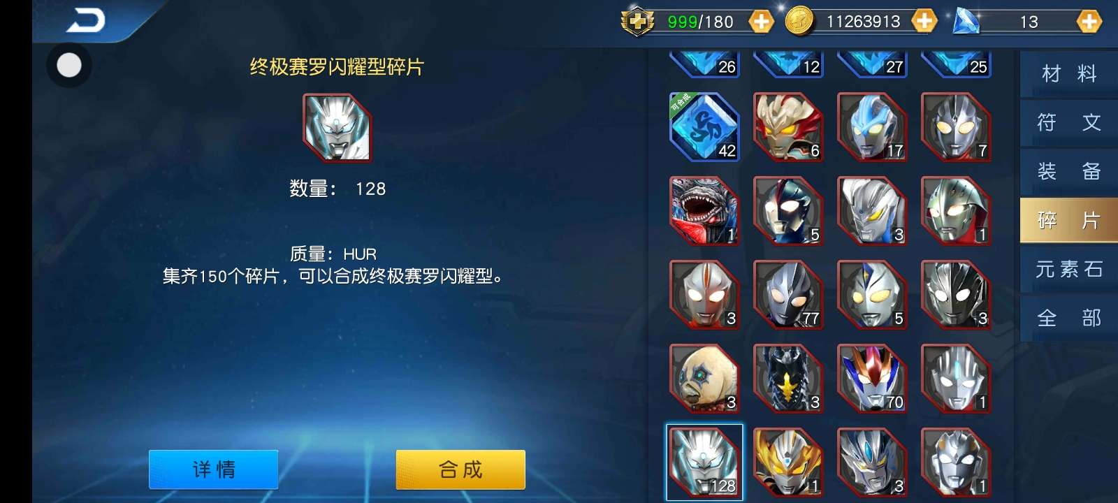Select the fragment showing count 70
The height and width of the screenshot is (503, 1118).
tap(872, 379)
